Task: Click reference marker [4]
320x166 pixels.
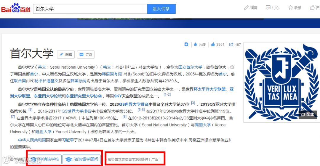Action: pos(31,110)
